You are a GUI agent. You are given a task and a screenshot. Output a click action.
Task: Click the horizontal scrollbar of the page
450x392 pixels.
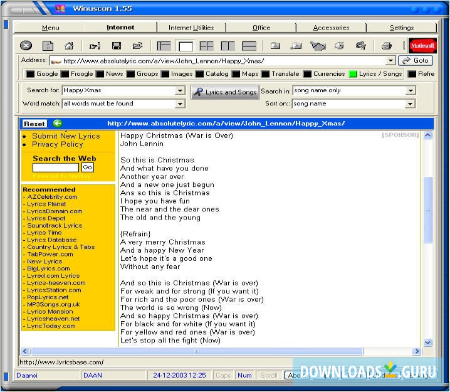197,351
